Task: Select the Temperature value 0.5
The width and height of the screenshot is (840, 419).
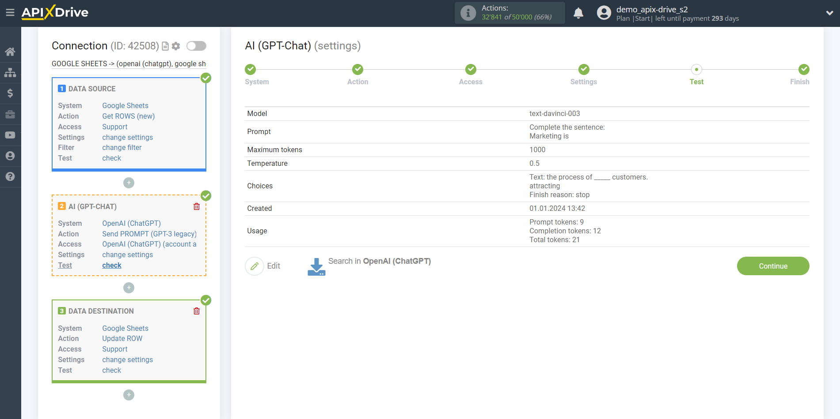Action: pos(534,163)
